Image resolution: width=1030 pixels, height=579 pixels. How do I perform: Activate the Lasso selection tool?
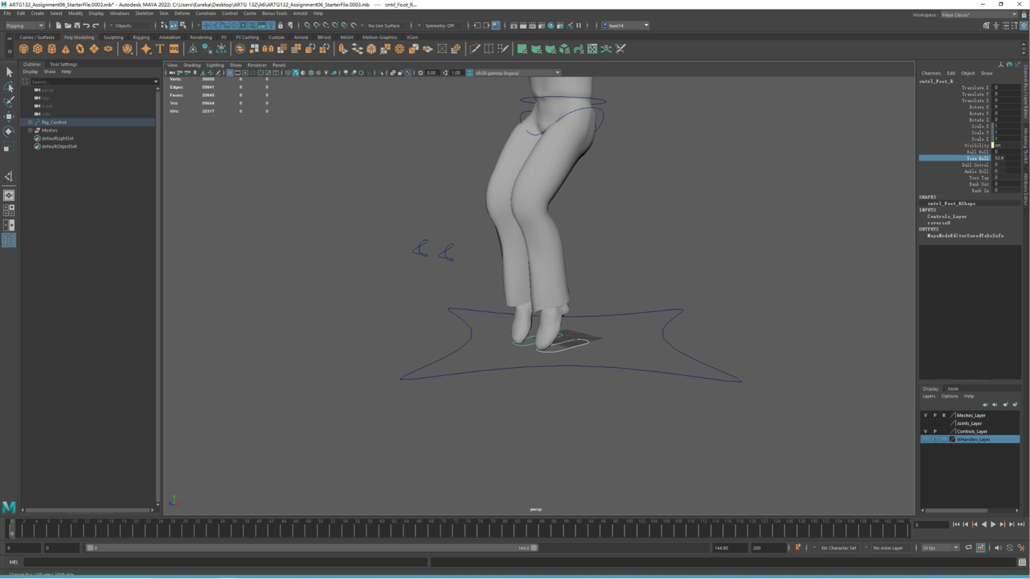9,86
